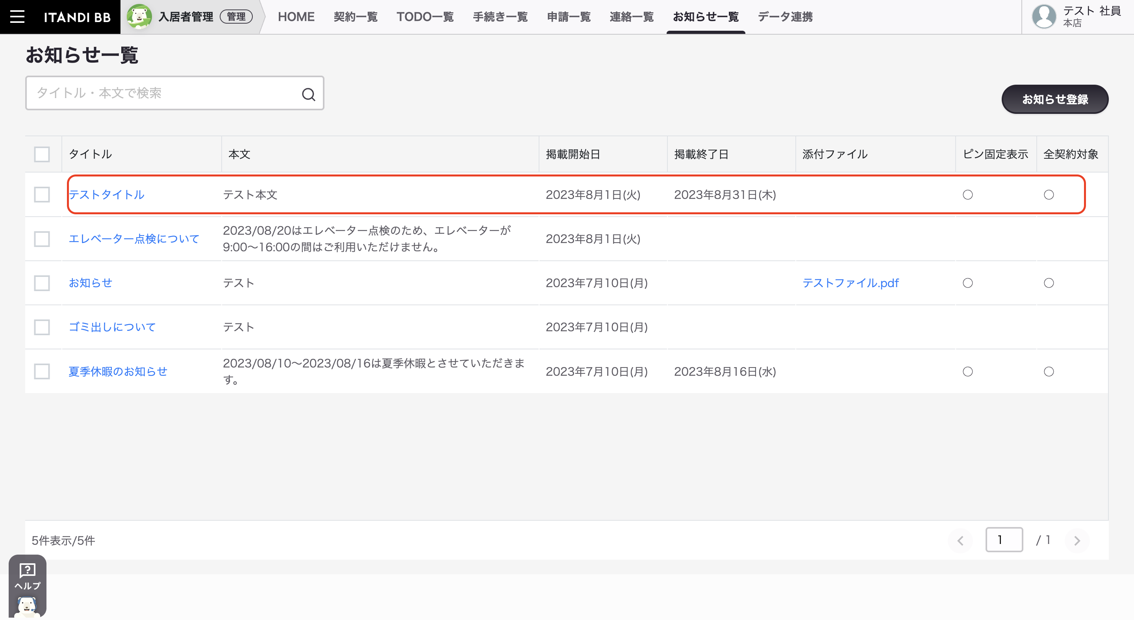Viewport: 1134px width, 620px height.
Task: Click the search magnifier icon
Action: click(x=309, y=94)
